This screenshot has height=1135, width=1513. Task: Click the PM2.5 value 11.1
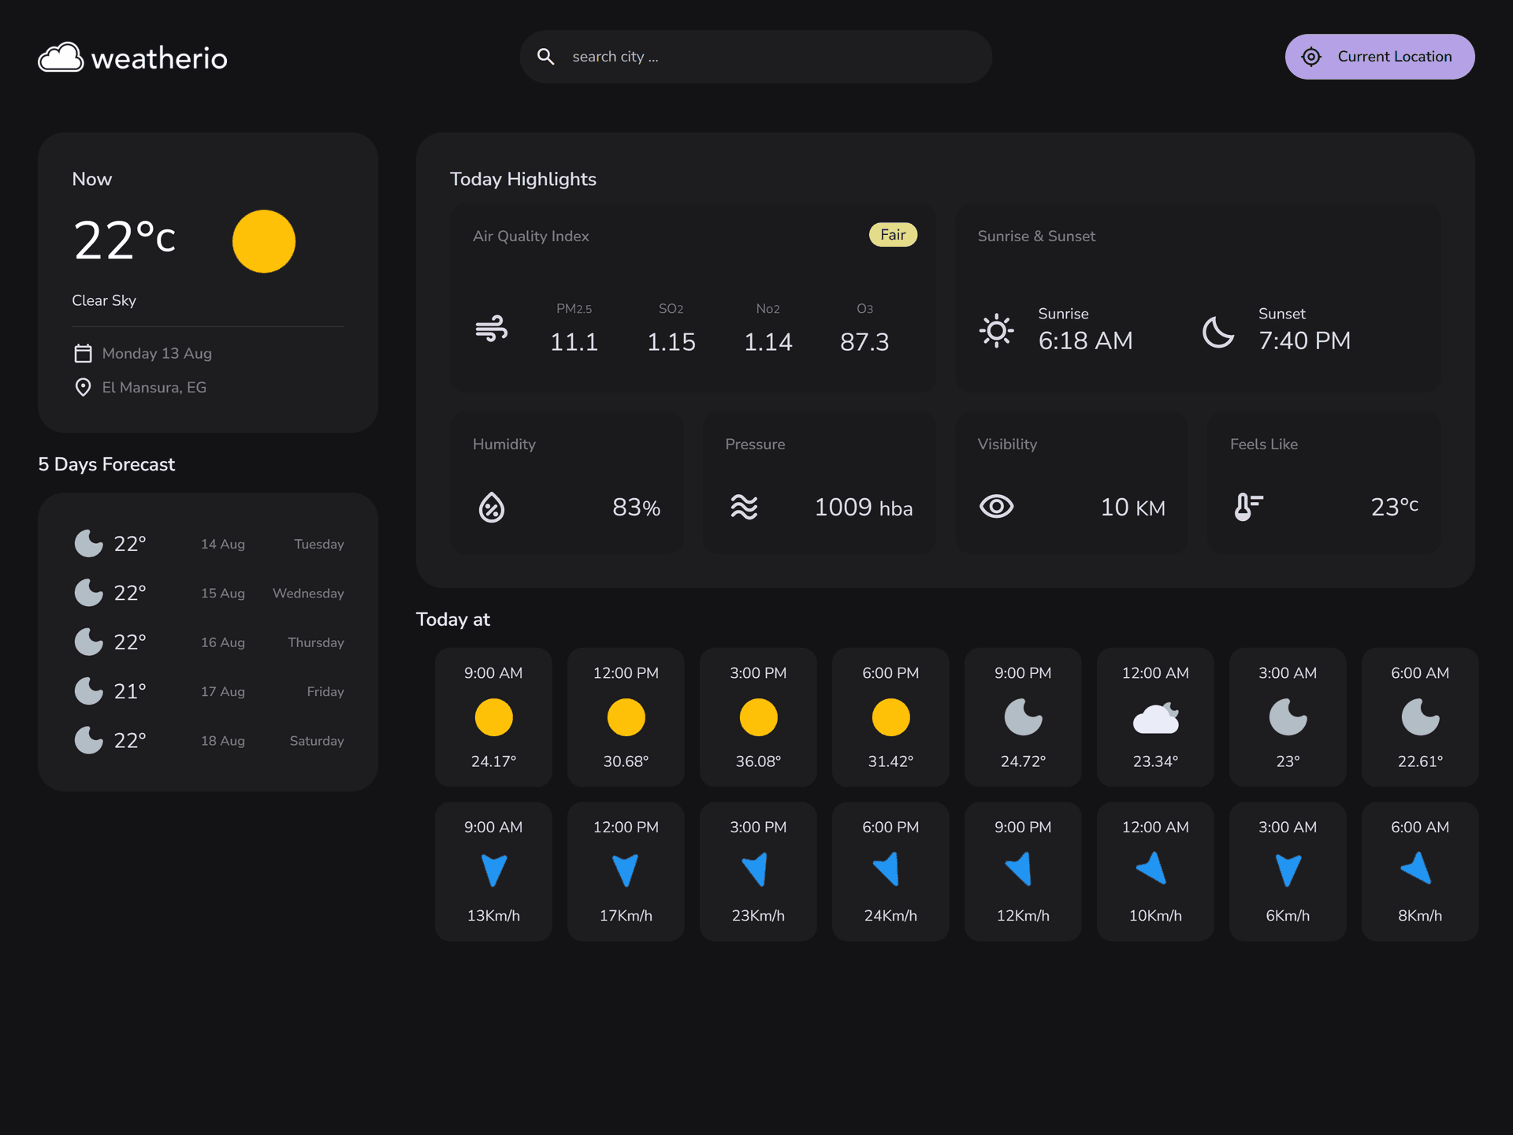coord(574,342)
